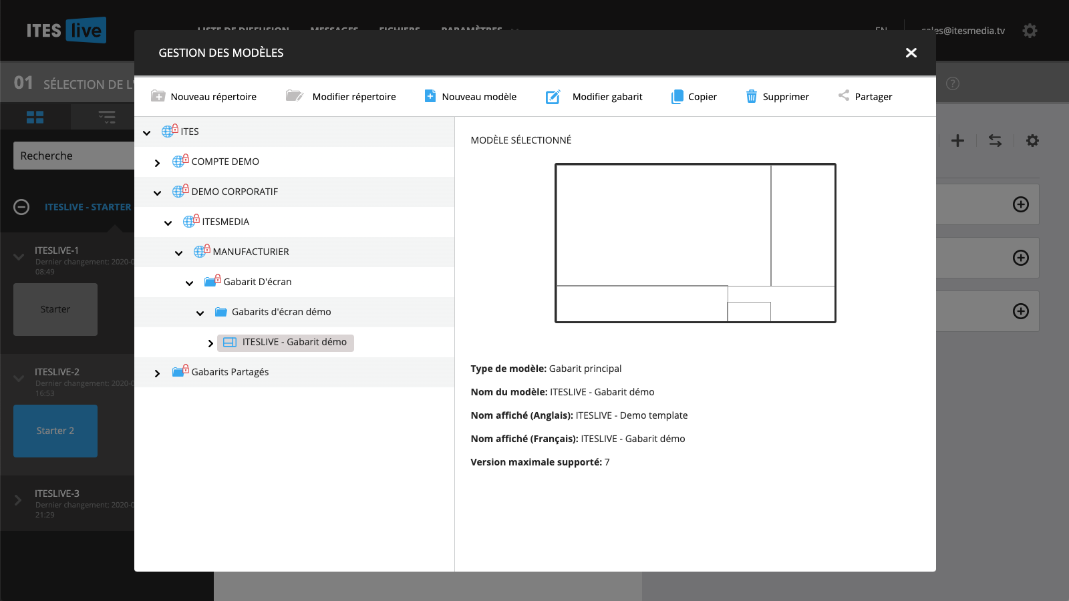This screenshot has width=1069, height=601.
Task: Open the settings gear in the top bar
Action: click(1030, 31)
